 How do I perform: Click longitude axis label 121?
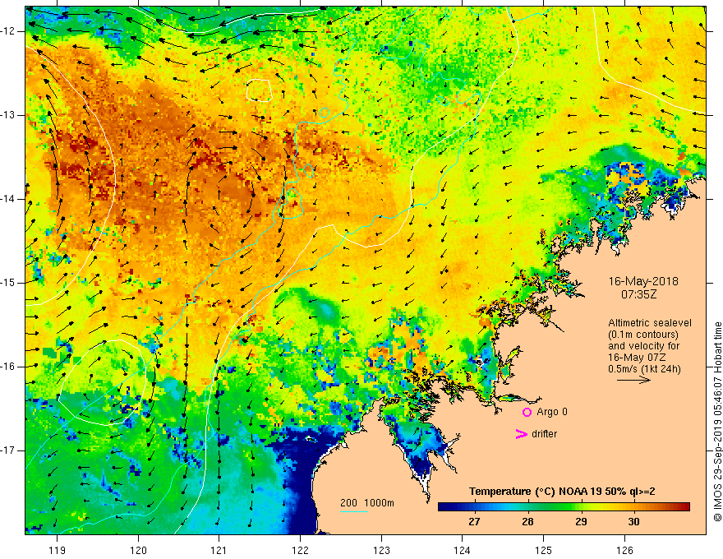click(x=219, y=550)
